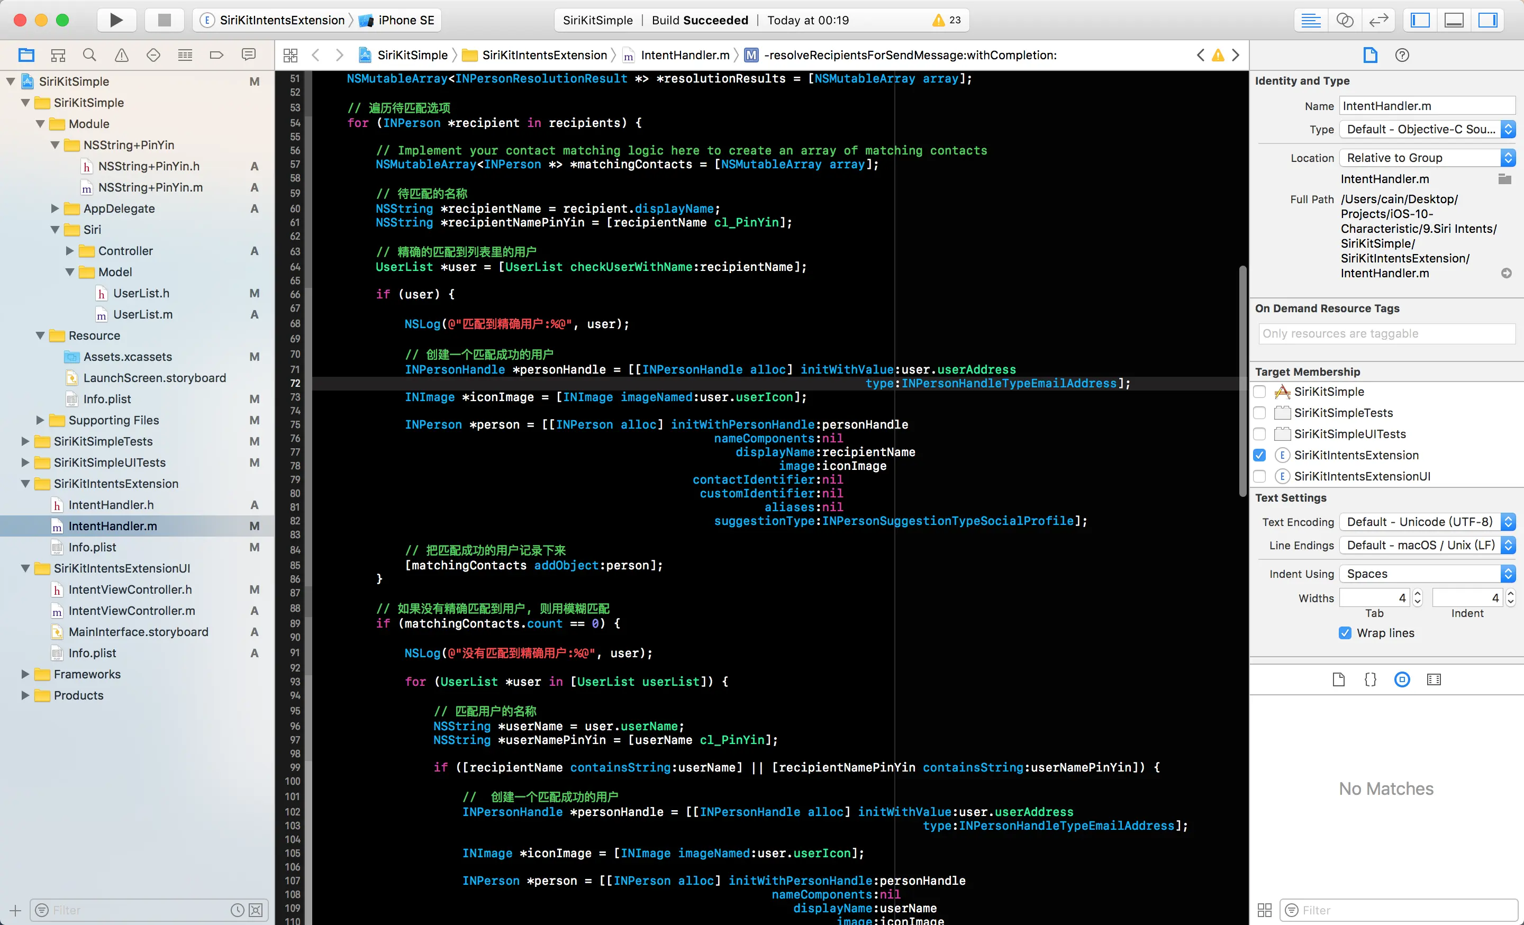Image resolution: width=1524 pixels, height=925 pixels.
Task: Click IntentHandler.m in the jump bar
Action: (685, 55)
